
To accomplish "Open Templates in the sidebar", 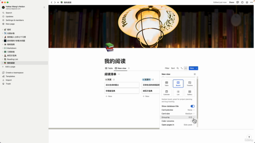I will pos(10,76).
